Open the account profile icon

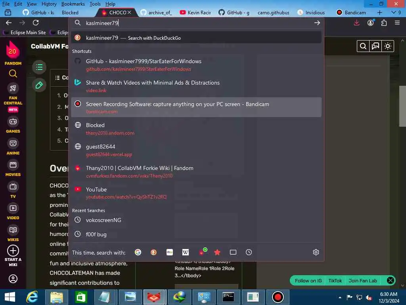tap(371, 23)
